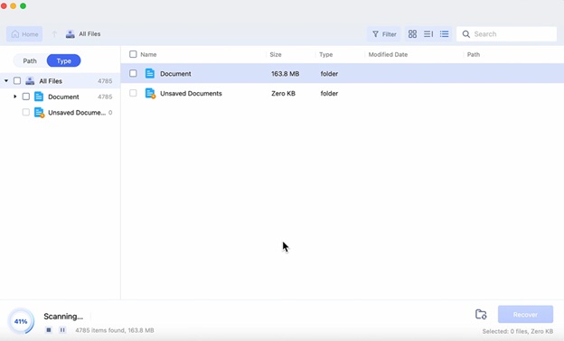Switch to detail preview view icon
Image resolution: width=564 pixels, height=341 pixels.
click(428, 34)
